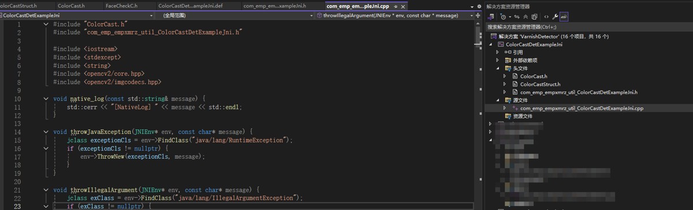Select the 外部依赖项 folder
This screenshot has height=210, width=693.
tap(525, 60)
